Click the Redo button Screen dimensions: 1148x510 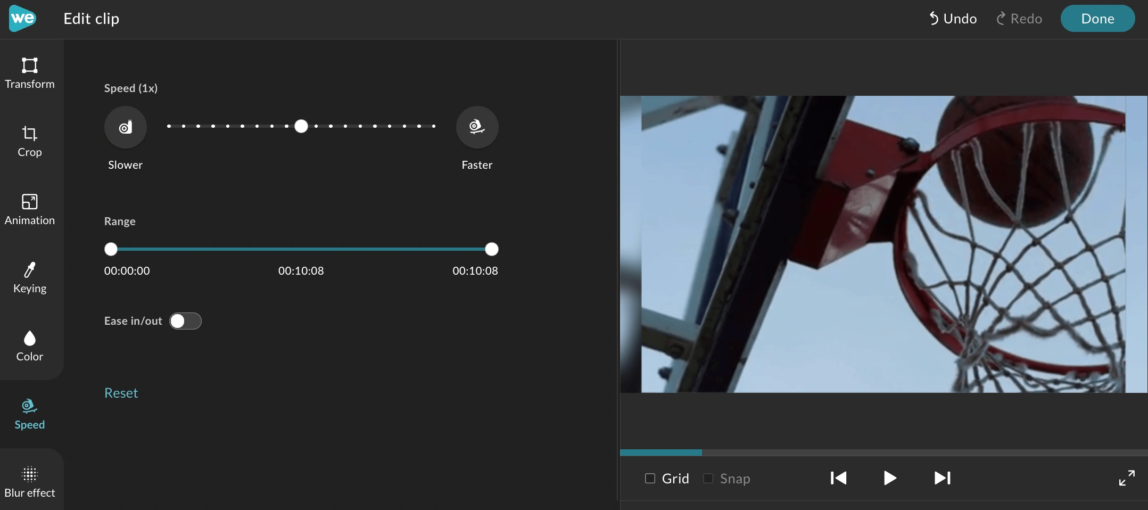(1019, 19)
